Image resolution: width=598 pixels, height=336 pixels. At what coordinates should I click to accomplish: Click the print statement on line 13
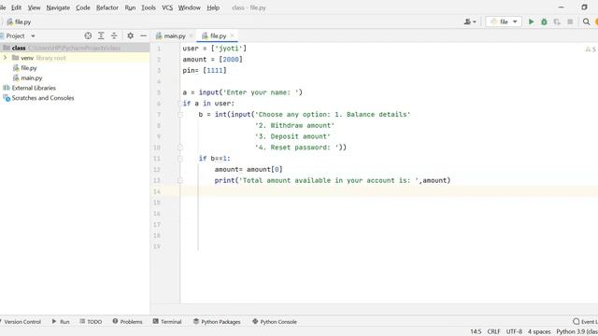(x=333, y=180)
